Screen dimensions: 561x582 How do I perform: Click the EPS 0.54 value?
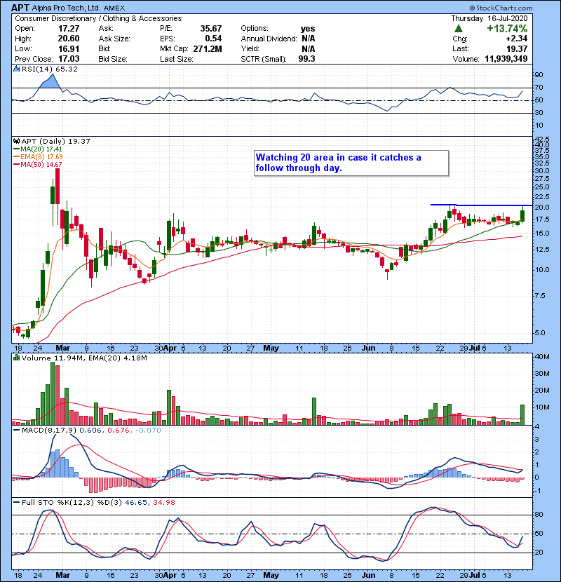(213, 39)
